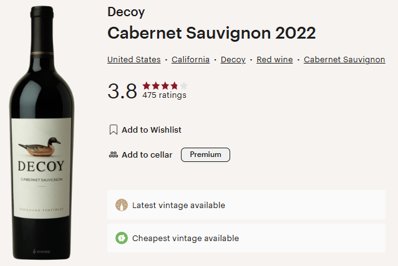Click the Add to cellar text

147,154
